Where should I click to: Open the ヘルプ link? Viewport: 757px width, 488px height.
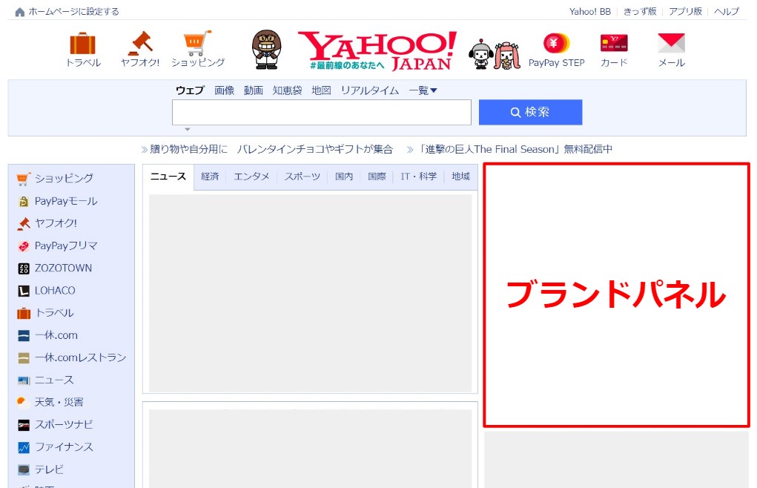727,12
